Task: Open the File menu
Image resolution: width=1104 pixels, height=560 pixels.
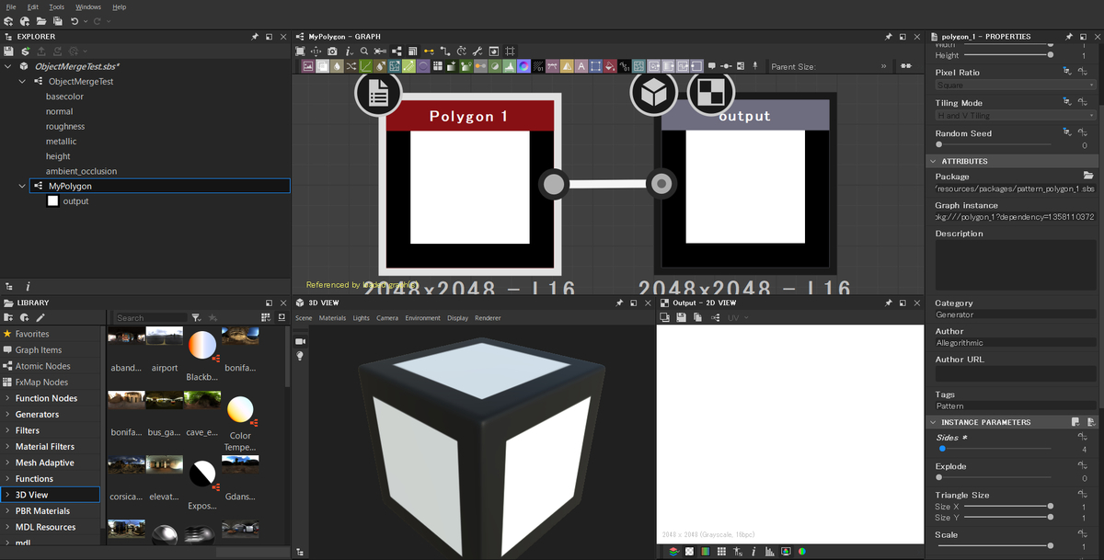Action: pos(11,6)
